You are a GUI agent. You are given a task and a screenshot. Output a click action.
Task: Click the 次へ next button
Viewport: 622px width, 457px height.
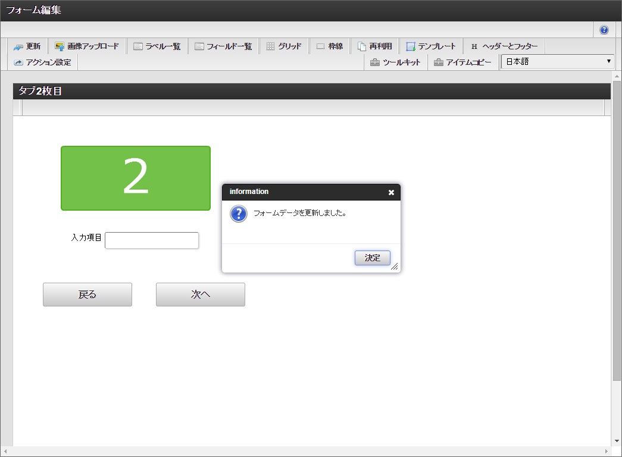coord(201,295)
